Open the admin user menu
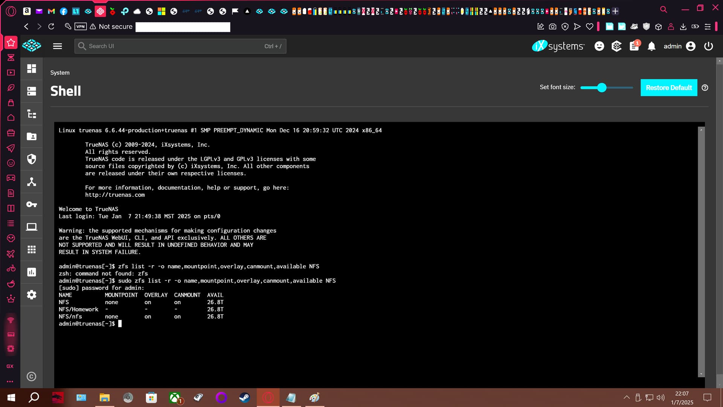The image size is (723, 407). pyautogui.click(x=679, y=46)
